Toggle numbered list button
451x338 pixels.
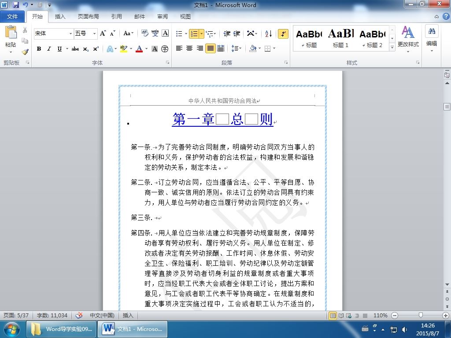pos(194,33)
